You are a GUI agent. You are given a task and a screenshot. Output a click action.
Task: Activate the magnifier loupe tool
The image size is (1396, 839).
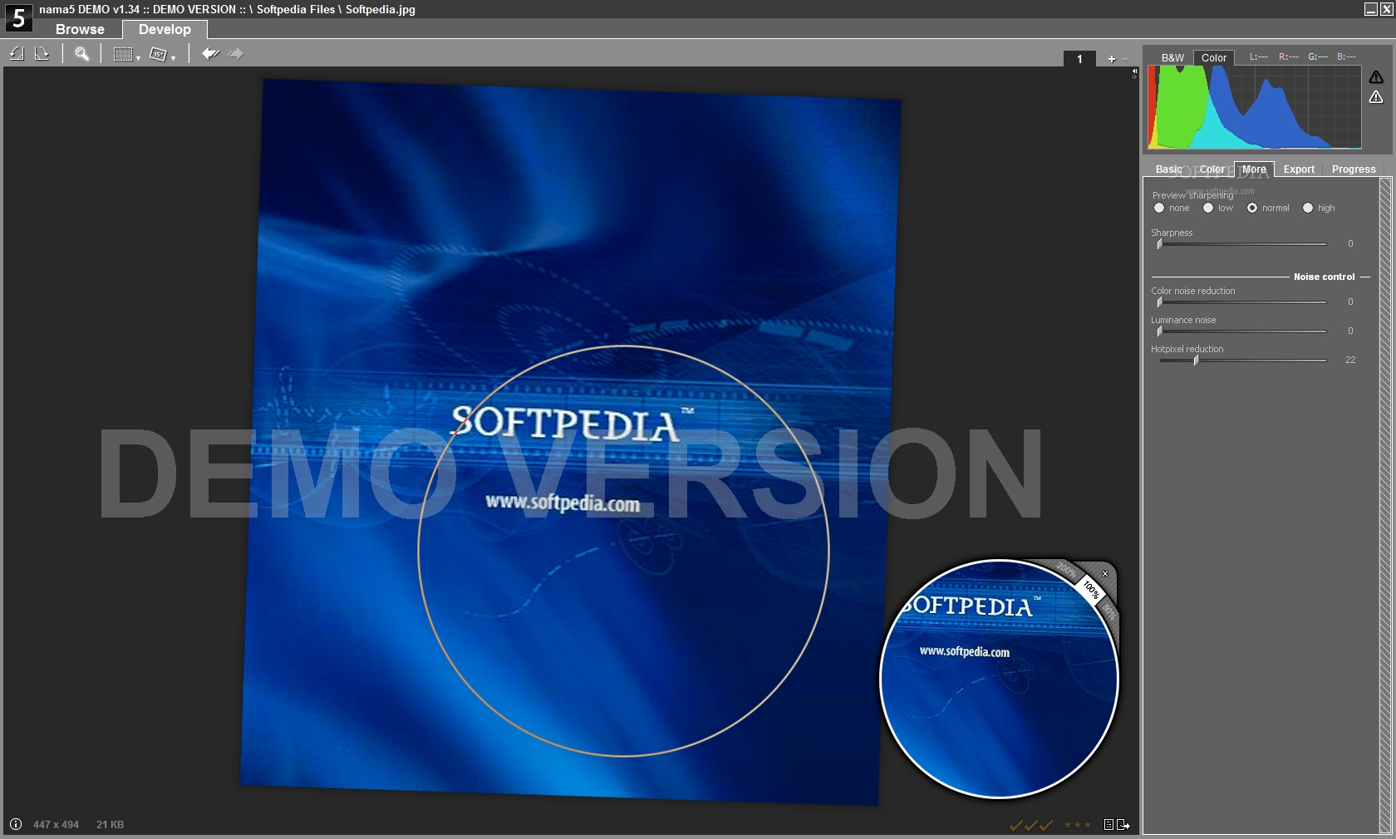pos(81,54)
